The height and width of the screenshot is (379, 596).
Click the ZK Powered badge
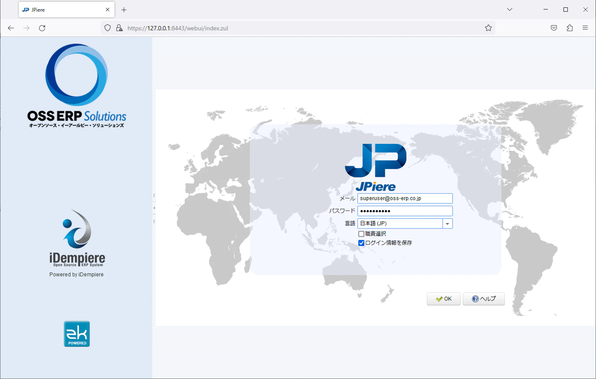(77, 334)
